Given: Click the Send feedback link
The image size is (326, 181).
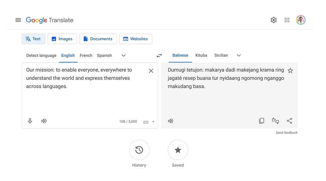Looking at the screenshot, I should (x=286, y=133).
